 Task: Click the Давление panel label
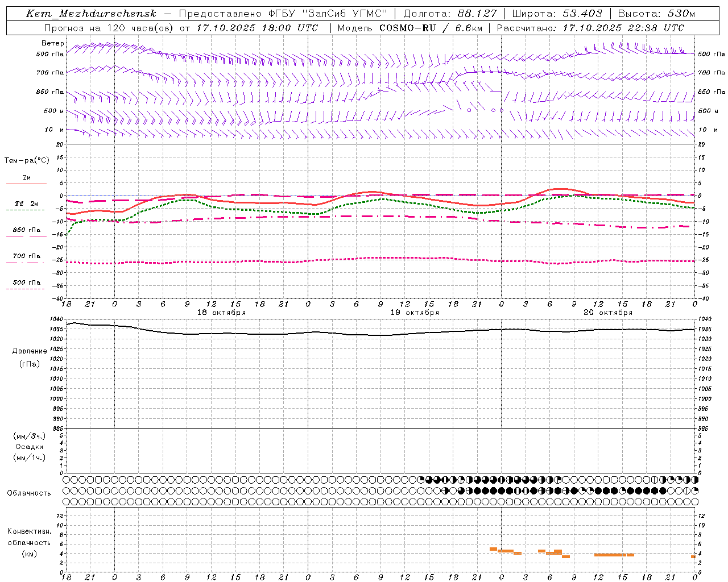(29, 351)
